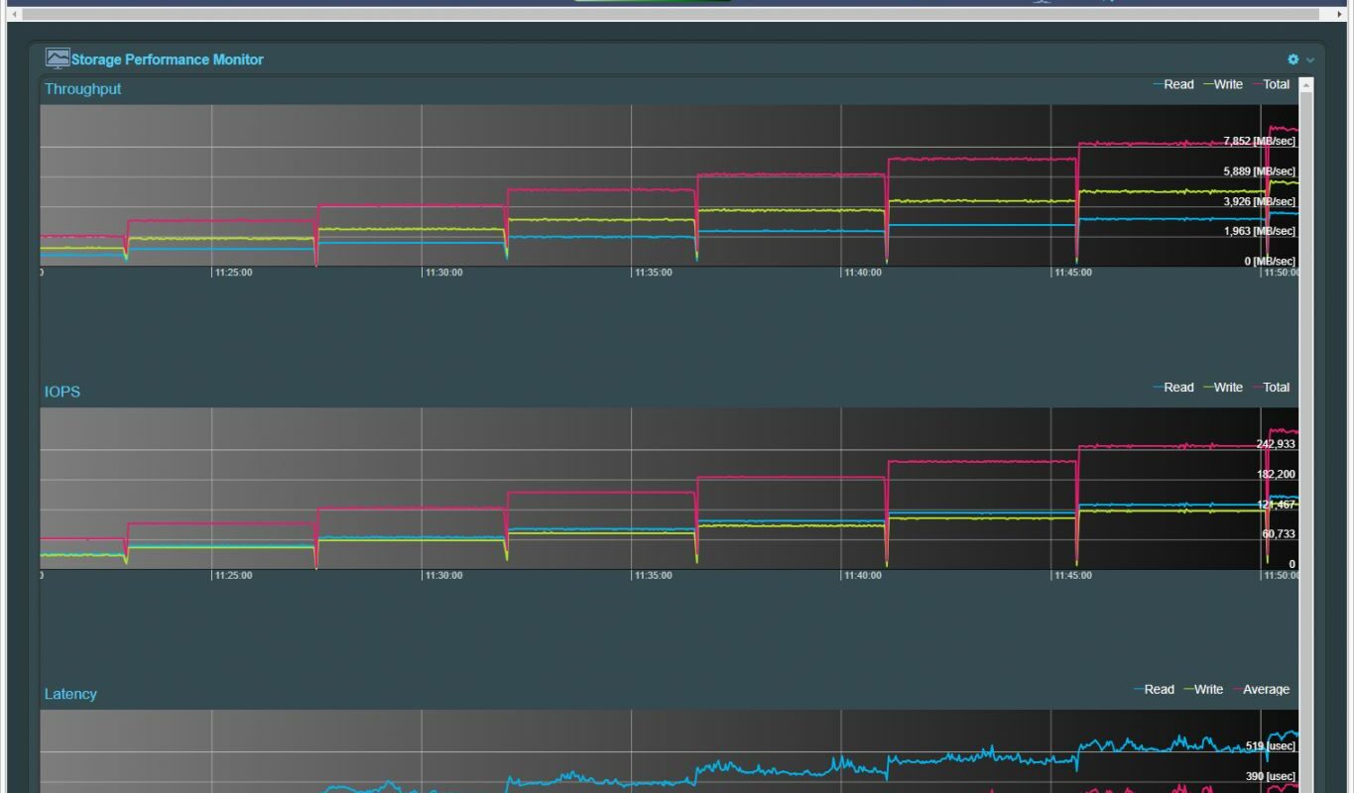Click the 60,733 IOPS axis label

pyautogui.click(x=1279, y=534)
